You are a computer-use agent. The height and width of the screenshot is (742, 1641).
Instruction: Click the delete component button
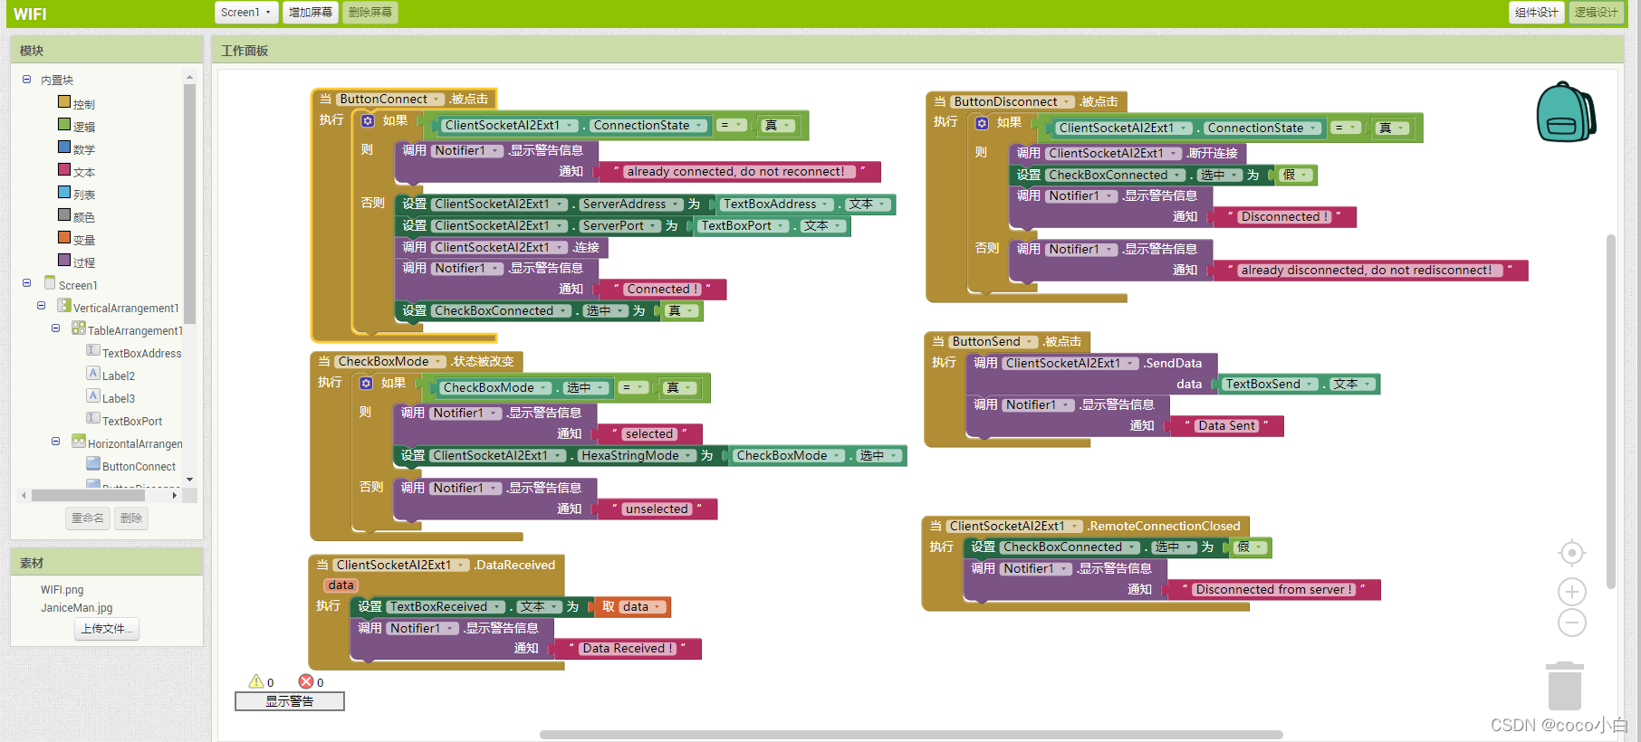point(131,518)
